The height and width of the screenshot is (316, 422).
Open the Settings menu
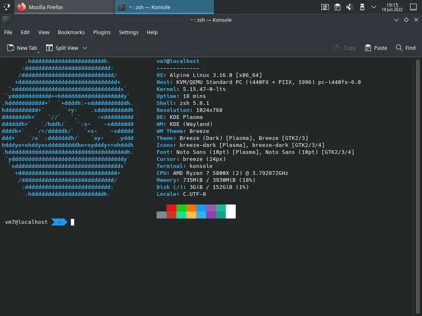[x=129, y=32]
